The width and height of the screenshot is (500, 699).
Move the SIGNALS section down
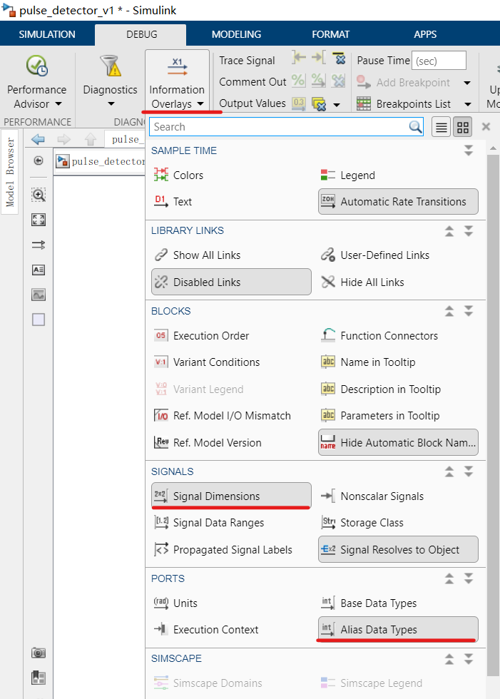coord(469,471)
